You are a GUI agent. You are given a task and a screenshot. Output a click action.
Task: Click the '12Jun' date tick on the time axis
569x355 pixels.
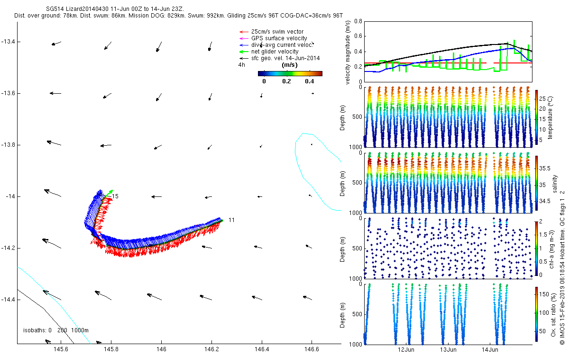[407, 350]
